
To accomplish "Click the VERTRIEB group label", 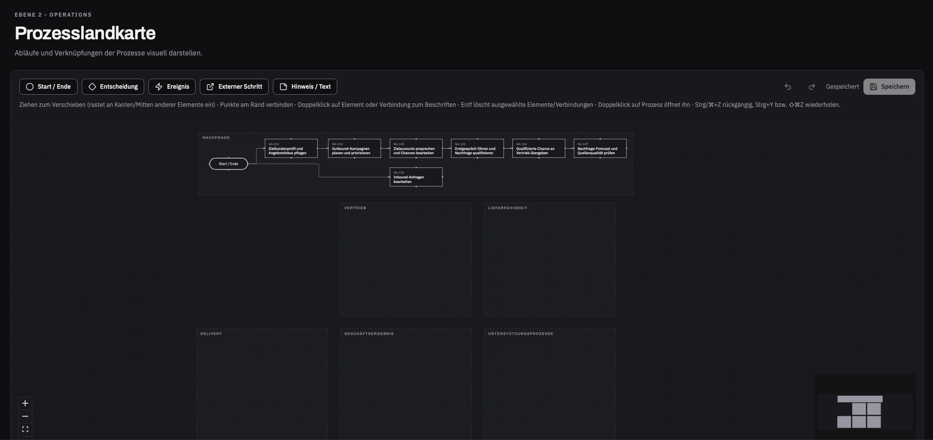I will (x=355, y=208).
